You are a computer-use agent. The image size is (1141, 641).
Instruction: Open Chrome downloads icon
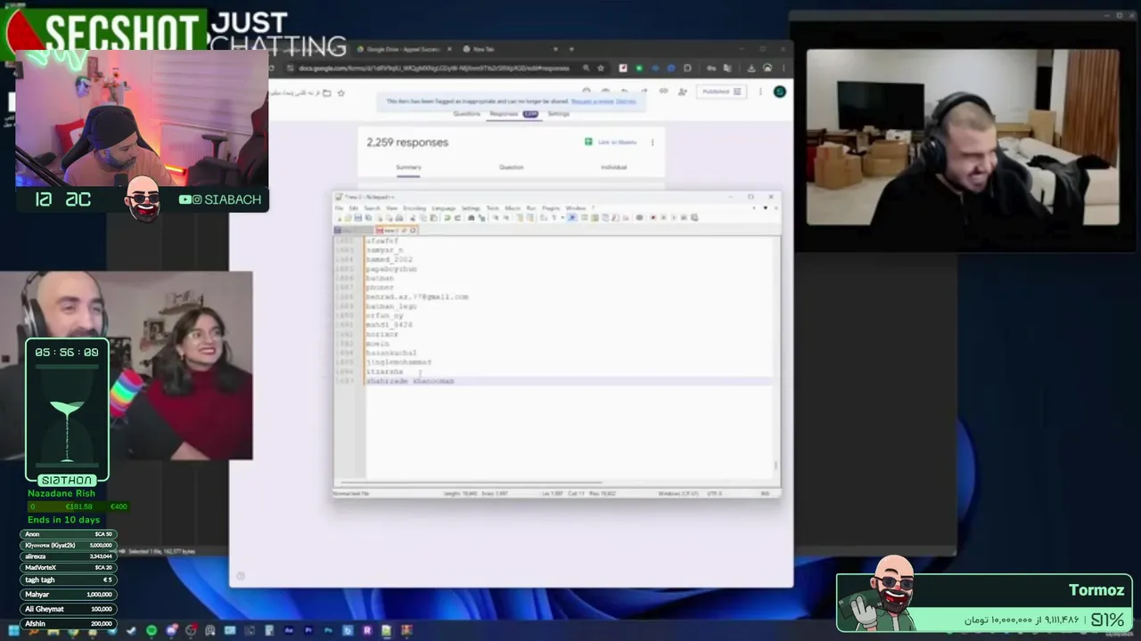point(751,68)
